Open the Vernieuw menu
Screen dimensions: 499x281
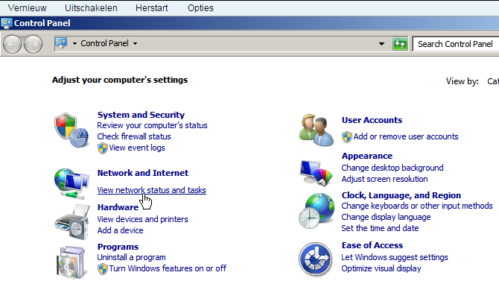pos(28,8)
